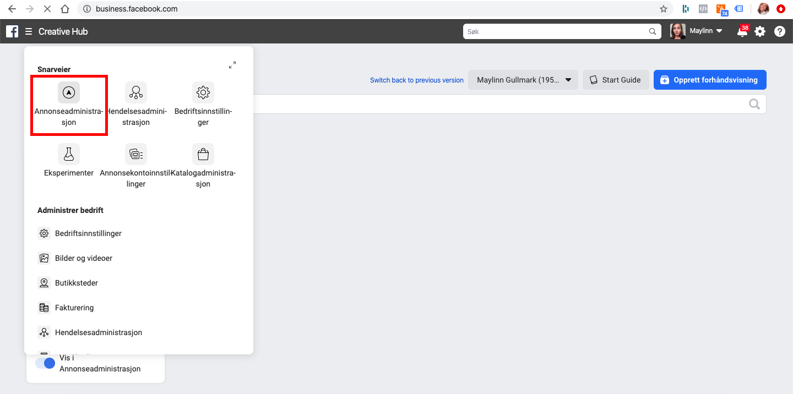Open Bedriftsinnstillinger shortcut gear icon
The image size is (793, 394).
pos(203,92)
